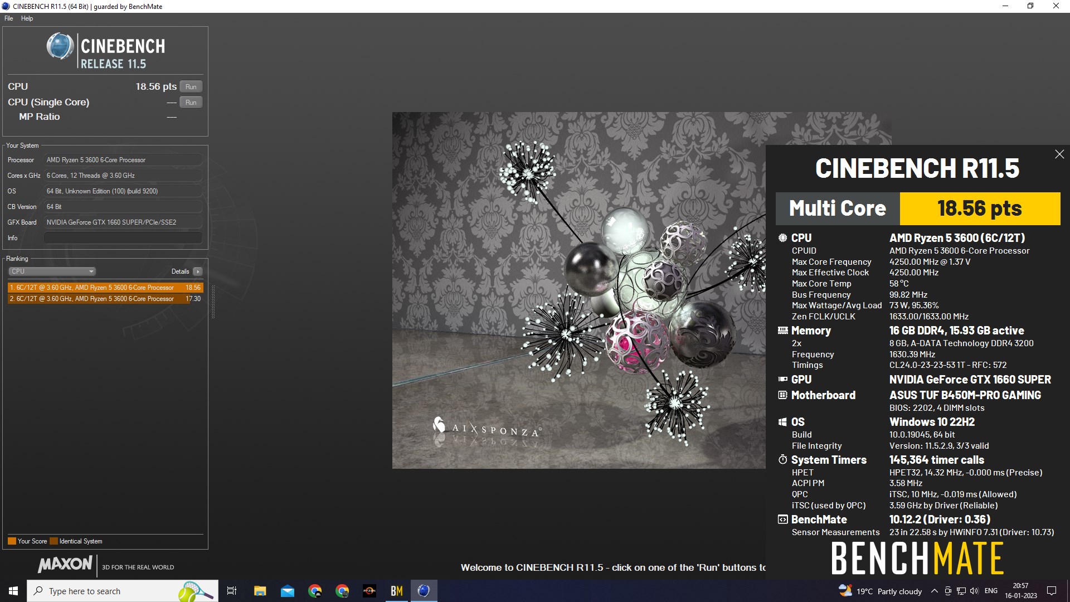Image resolution: width=1070 pixels, height=602 pixels.
Task: Click the Memory module icon
Action: pos(782,331)
